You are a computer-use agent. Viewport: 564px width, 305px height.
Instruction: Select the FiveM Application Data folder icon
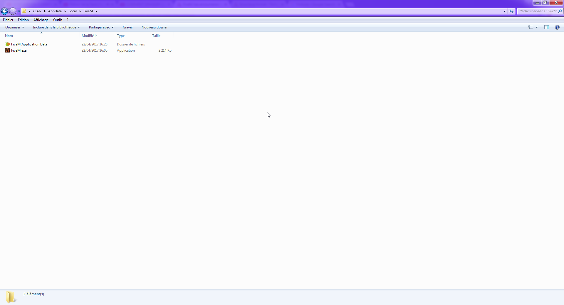8,44
